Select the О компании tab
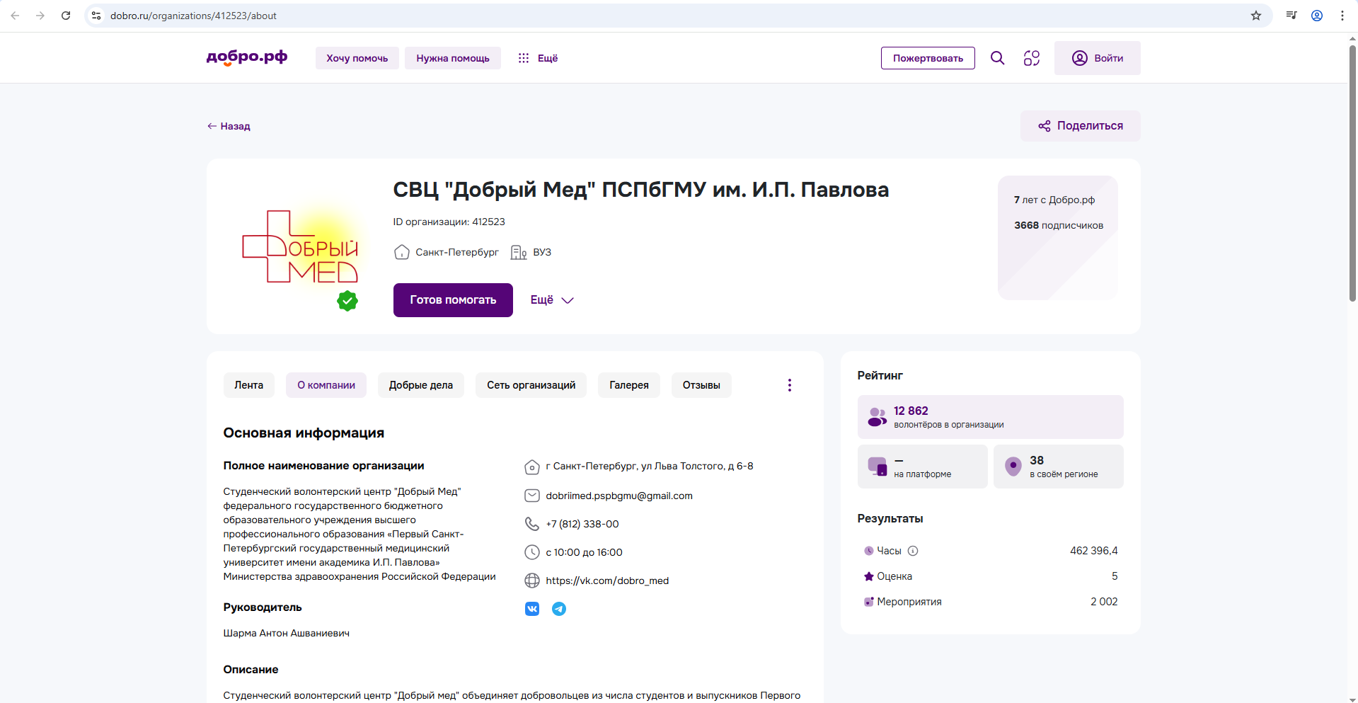The width and height of the screenshot is (1358, 703). click(326, 385)
